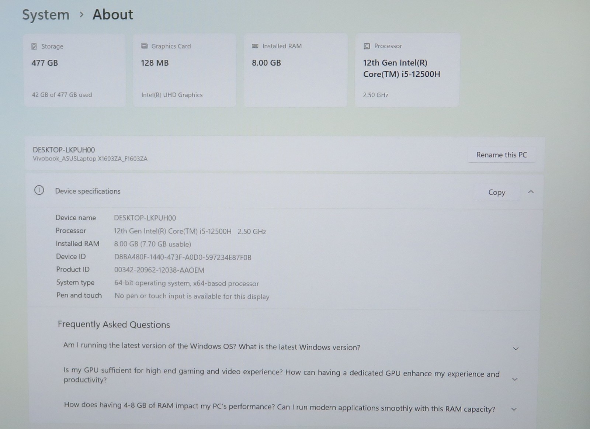Select the Device name value in specifications

point(145,218)
